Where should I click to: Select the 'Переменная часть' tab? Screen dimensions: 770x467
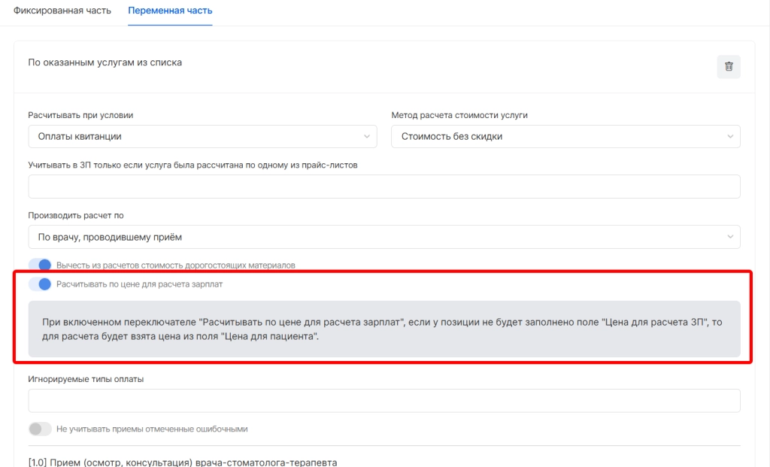170,11
